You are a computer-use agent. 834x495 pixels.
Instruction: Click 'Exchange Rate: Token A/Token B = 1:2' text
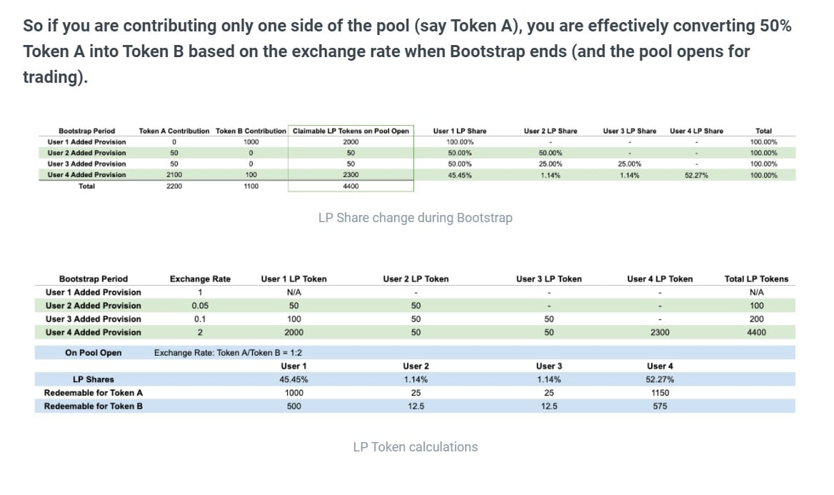(233, 353)
